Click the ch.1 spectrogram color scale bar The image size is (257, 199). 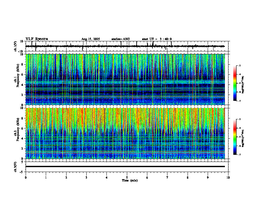[235, 83]
